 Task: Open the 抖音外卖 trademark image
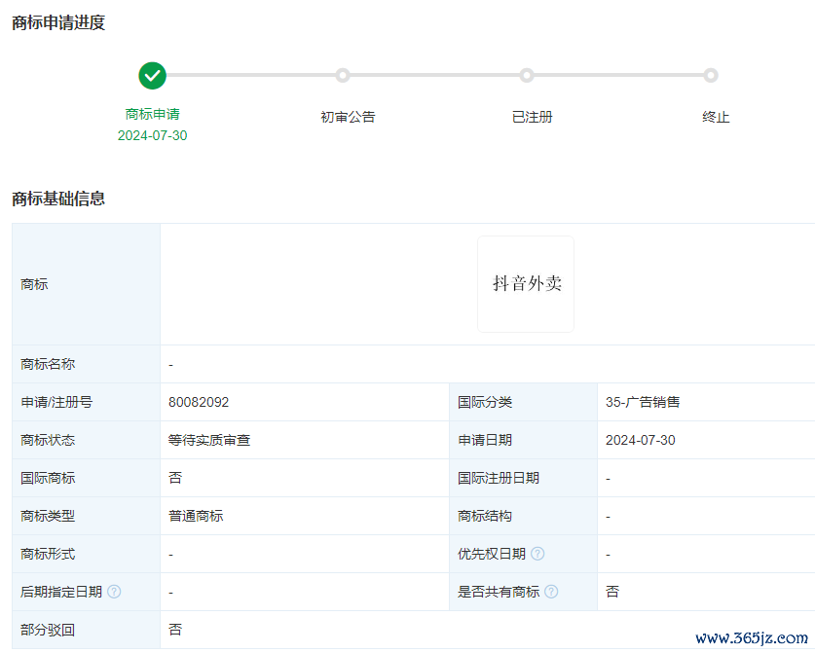pyautogui.click(x=526, y=284)
